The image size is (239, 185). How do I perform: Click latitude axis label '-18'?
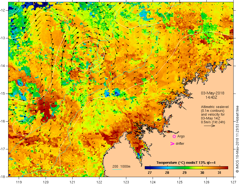pos(3,177)
